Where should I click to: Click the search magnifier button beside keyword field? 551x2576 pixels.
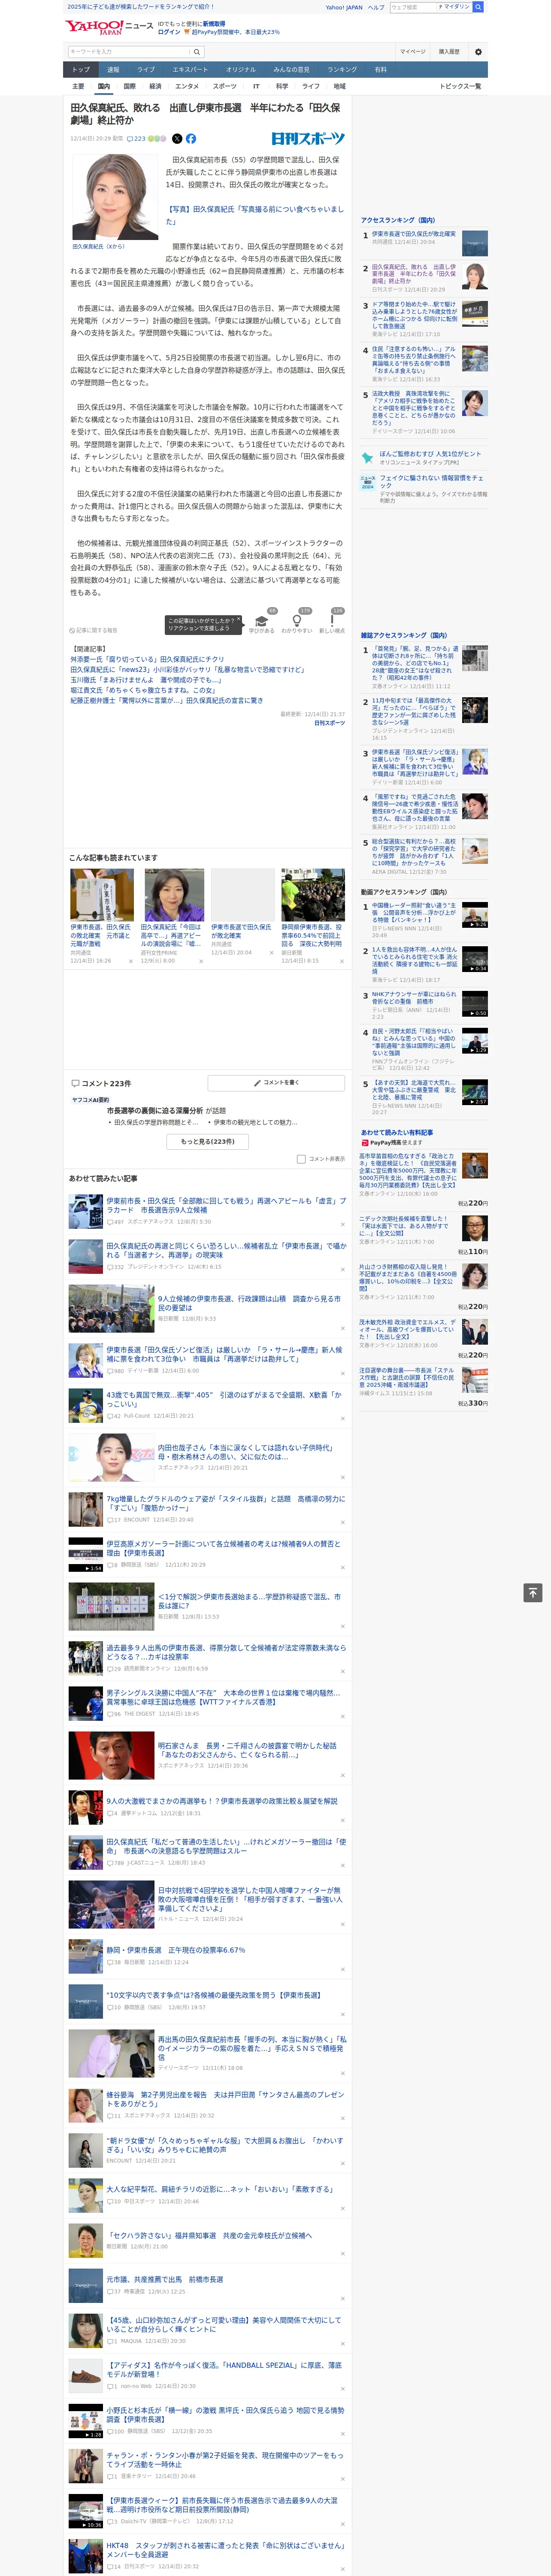[197, 51]
